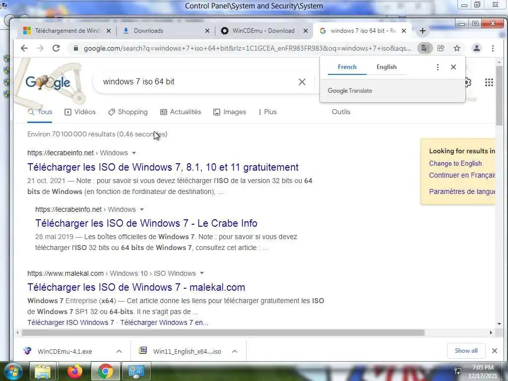Click the horizontal scrollbar thumb
Screen dimensions: 508x381
223,333
